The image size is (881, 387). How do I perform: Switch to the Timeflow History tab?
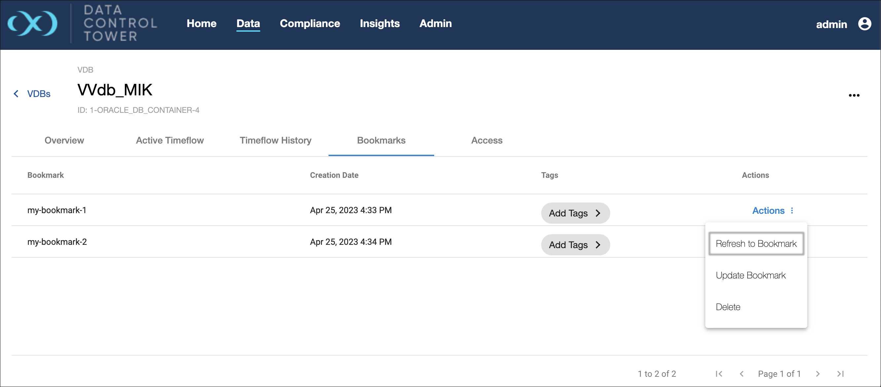click(x=275, y=141)
